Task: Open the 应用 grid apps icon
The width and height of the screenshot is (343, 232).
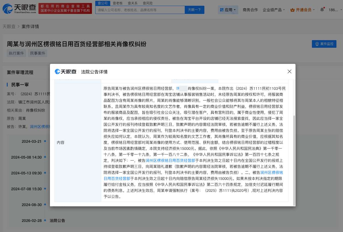Action: coord(222,9)
